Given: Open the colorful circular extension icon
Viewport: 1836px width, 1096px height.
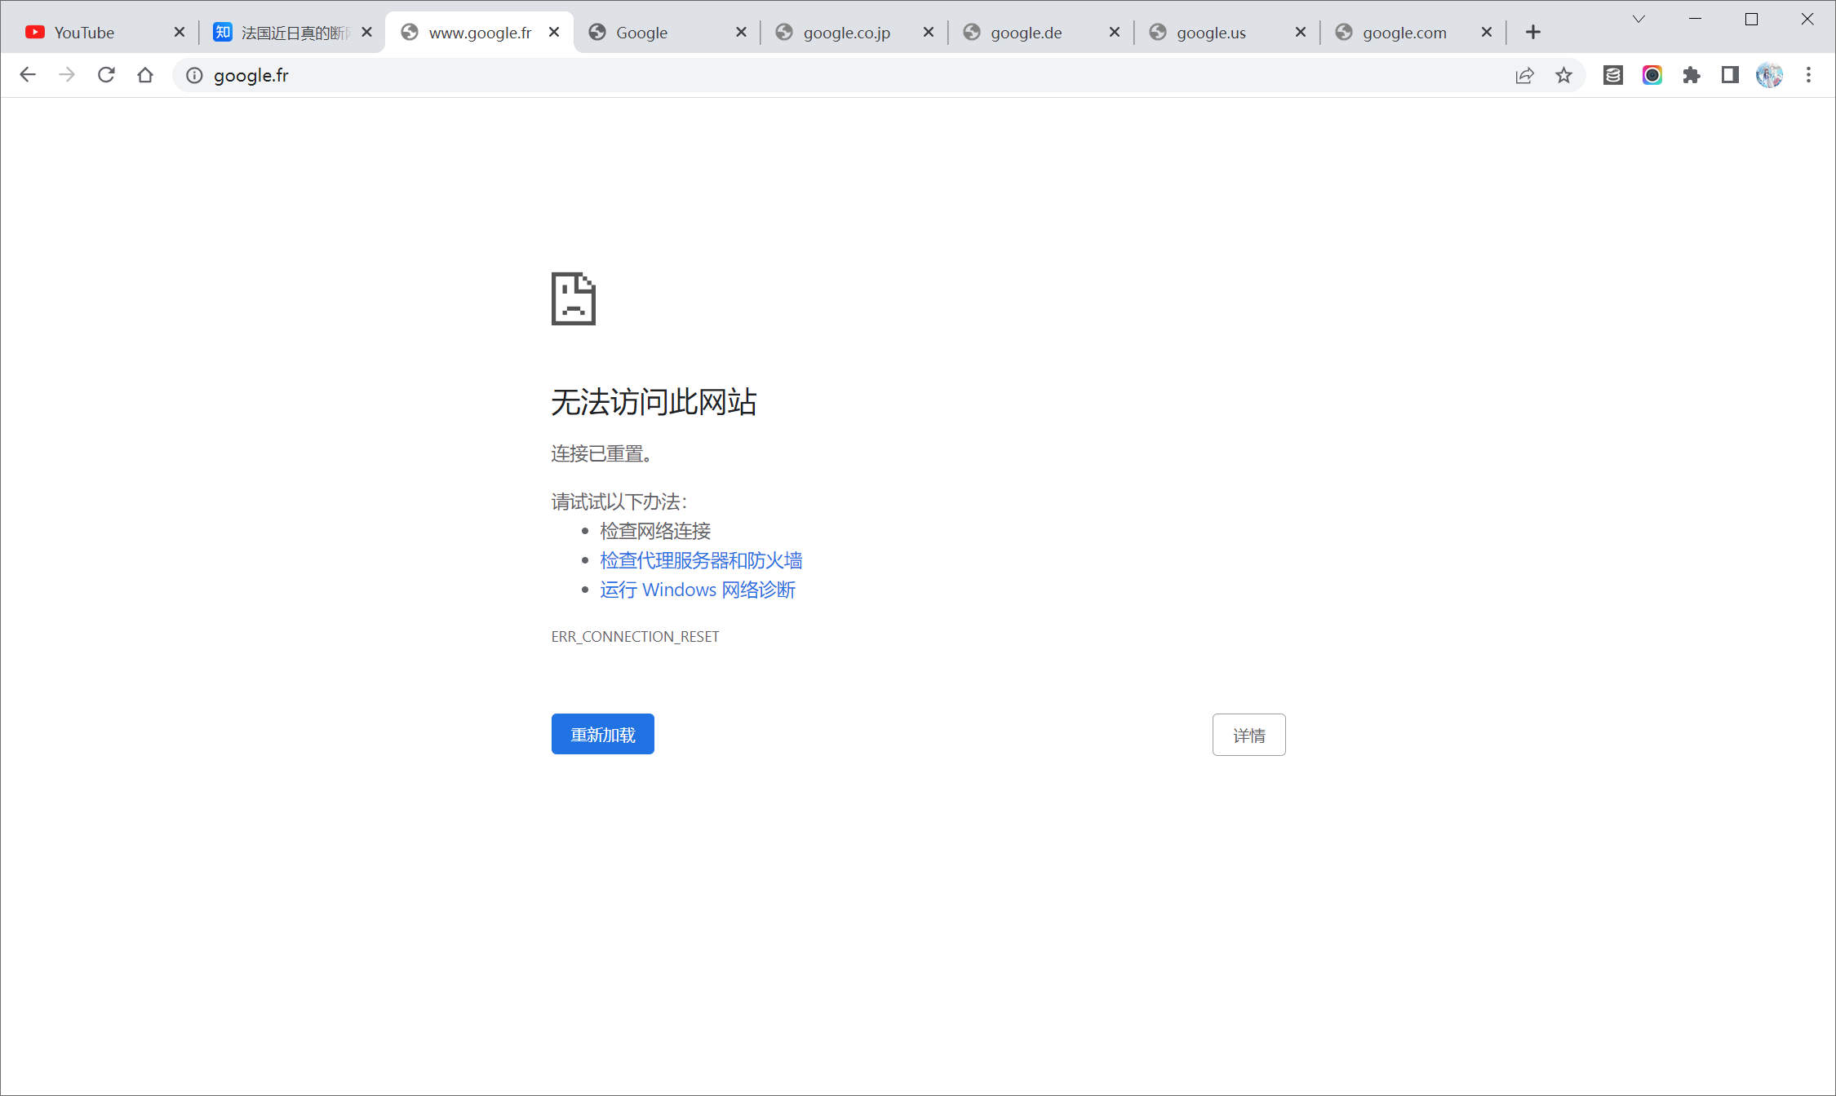Looking at the screenshot, I should pos(1652,76).
